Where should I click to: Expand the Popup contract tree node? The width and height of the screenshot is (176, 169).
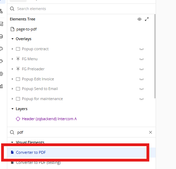12,49
